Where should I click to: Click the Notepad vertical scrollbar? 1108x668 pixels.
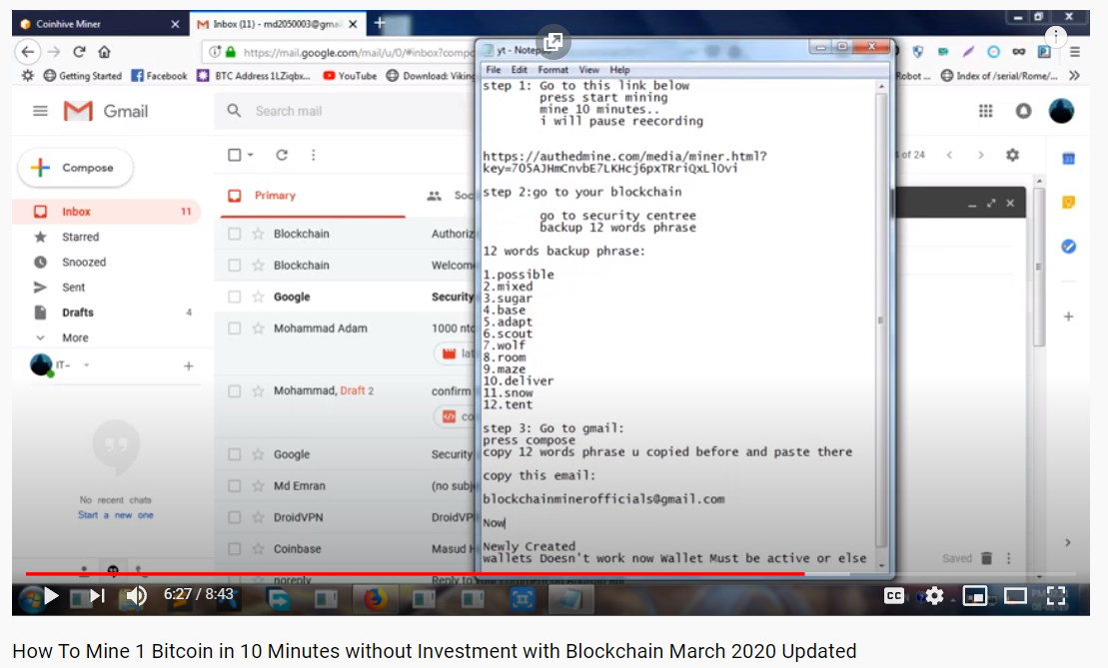[881, 321]
